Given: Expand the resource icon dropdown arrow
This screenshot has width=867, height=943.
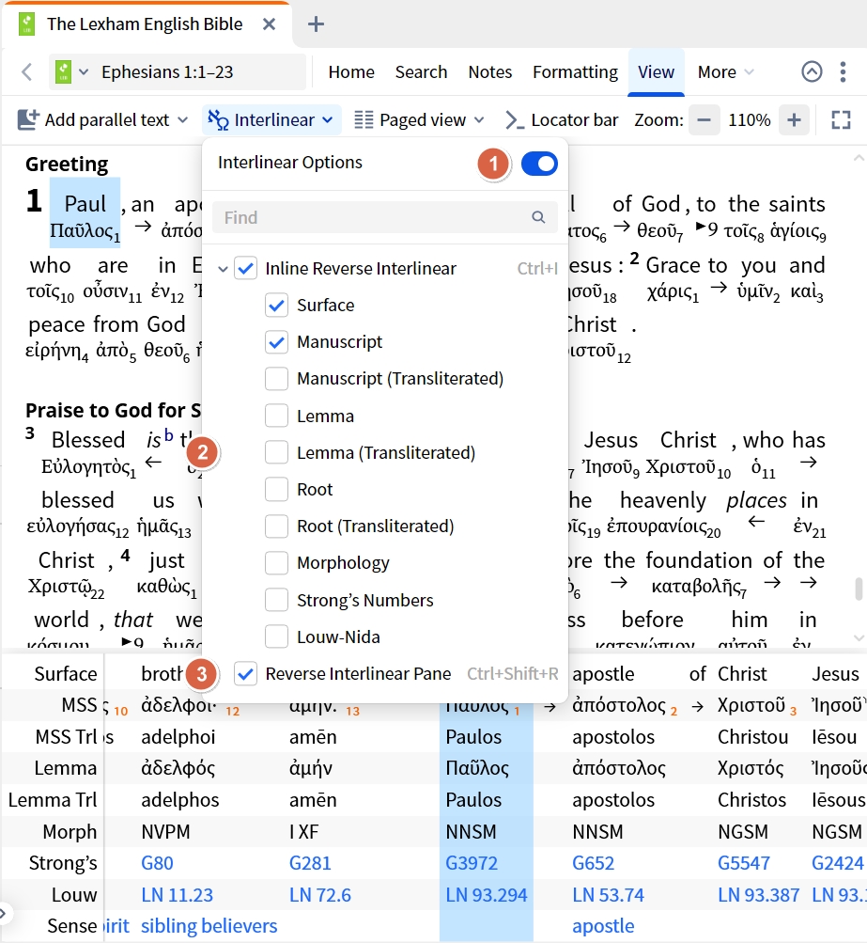Looking at the screenshot, I should (x=84, y=72).
